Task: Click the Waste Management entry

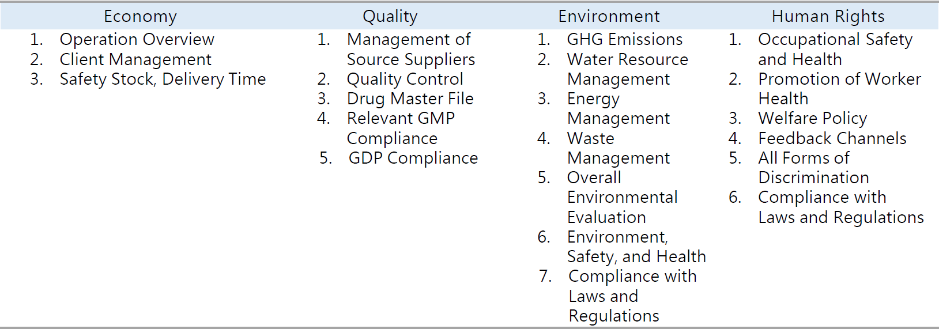Action: click(618, 148)
